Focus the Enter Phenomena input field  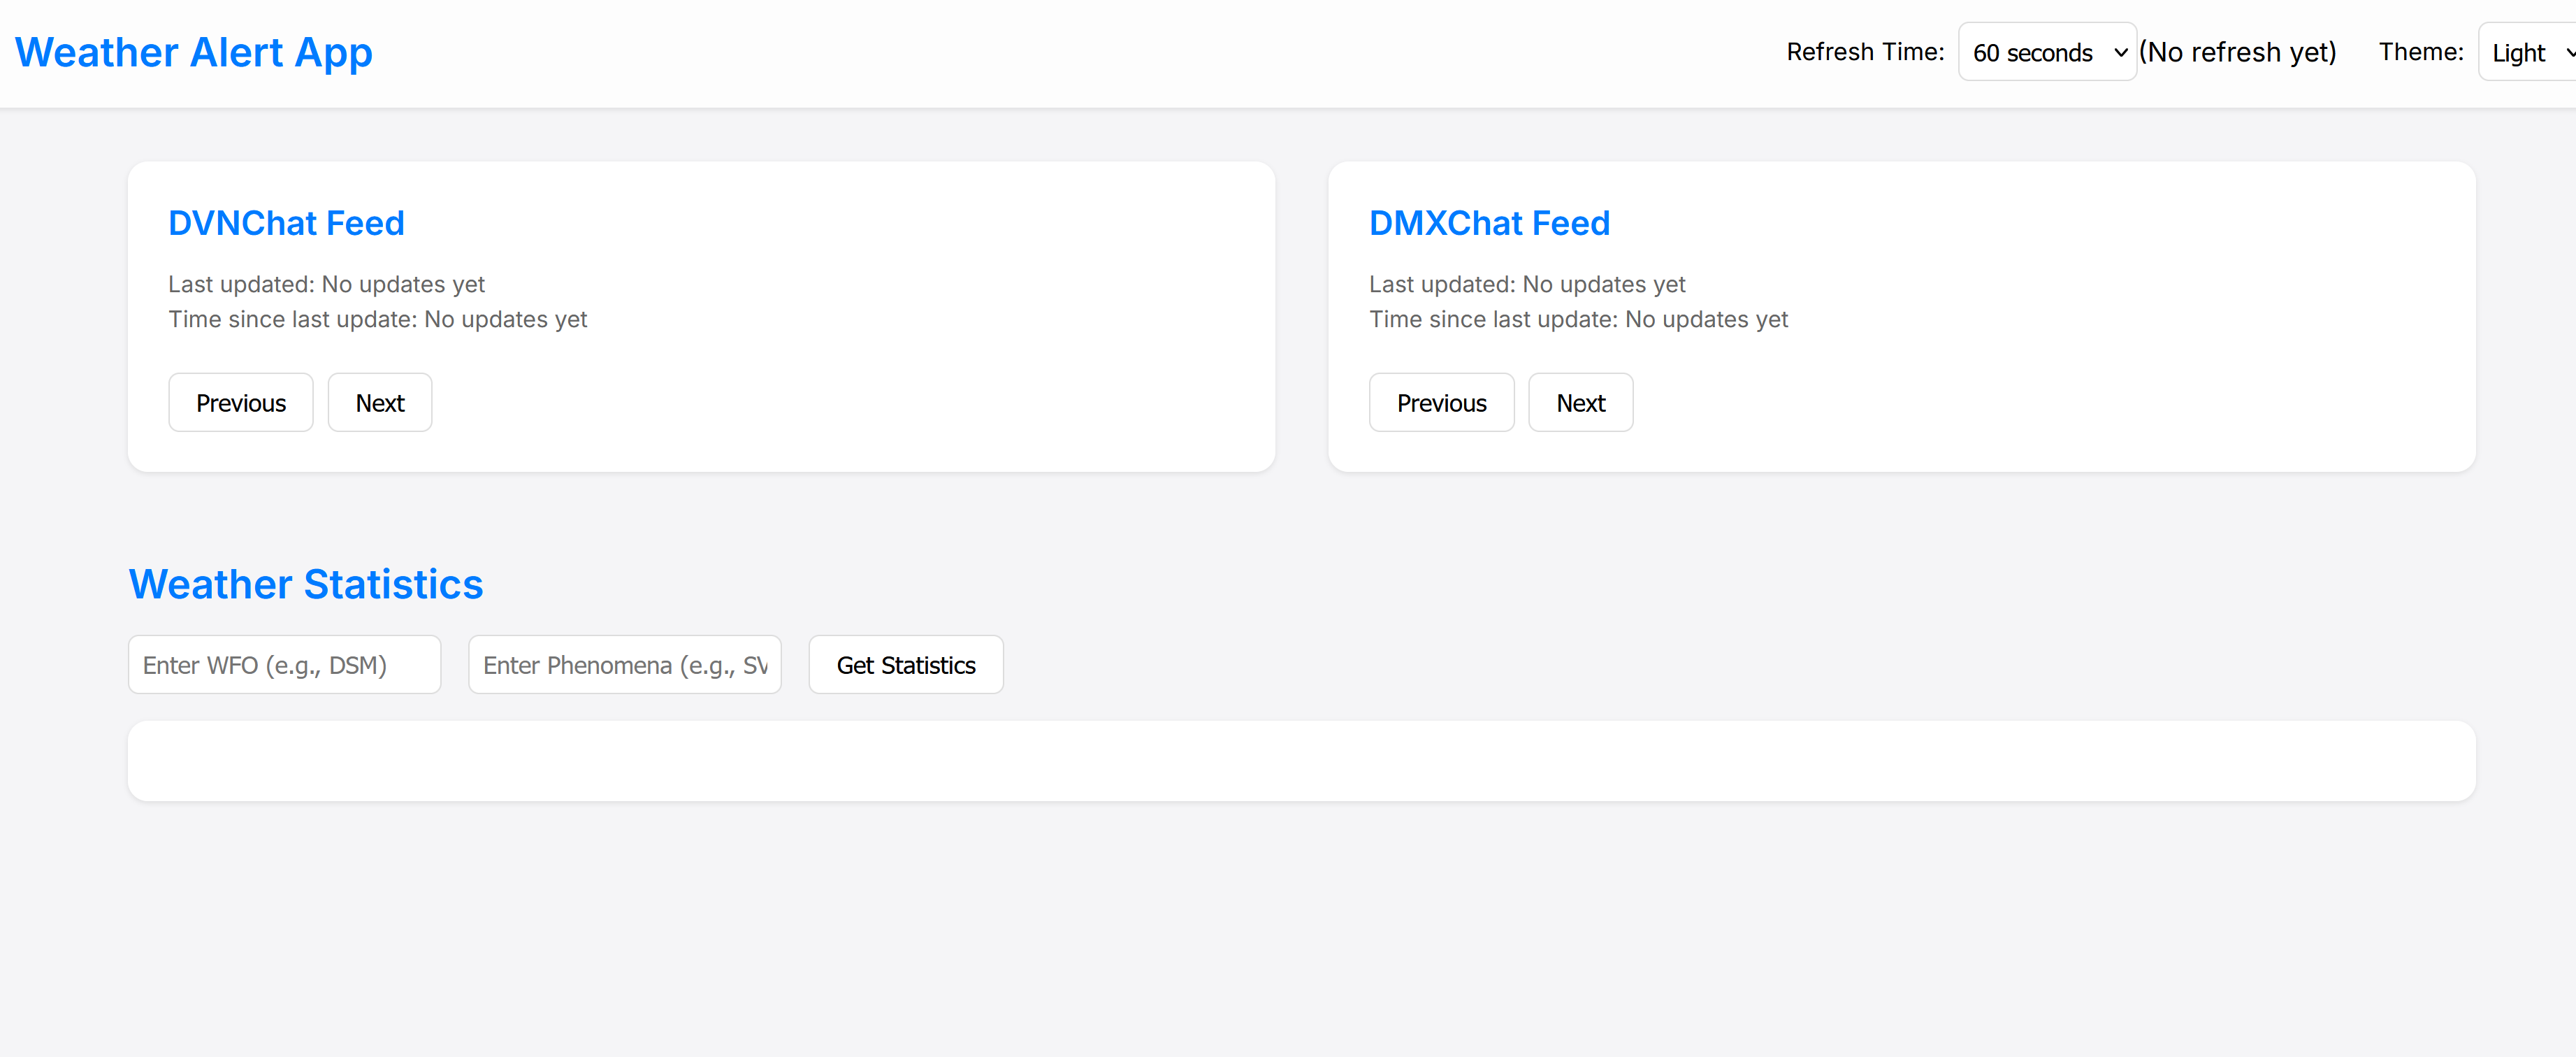(x=625, y=665)
